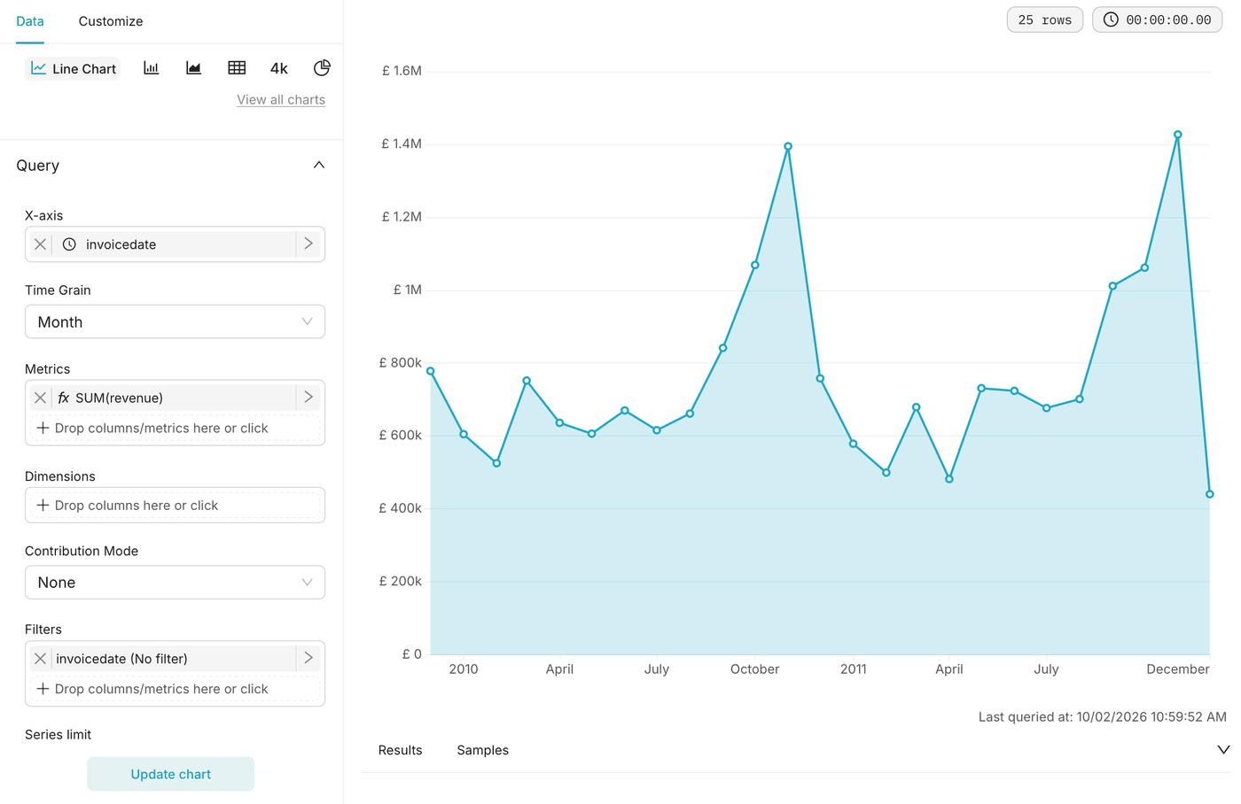Click the invoicedate (No filter) label
1241x804 pixels.
(x=121, y=659)
